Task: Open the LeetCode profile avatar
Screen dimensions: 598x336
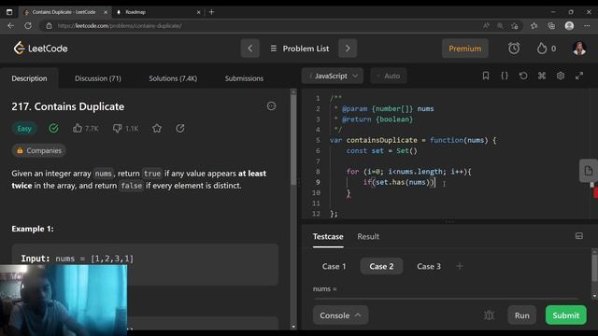Action: coord(579,49)
